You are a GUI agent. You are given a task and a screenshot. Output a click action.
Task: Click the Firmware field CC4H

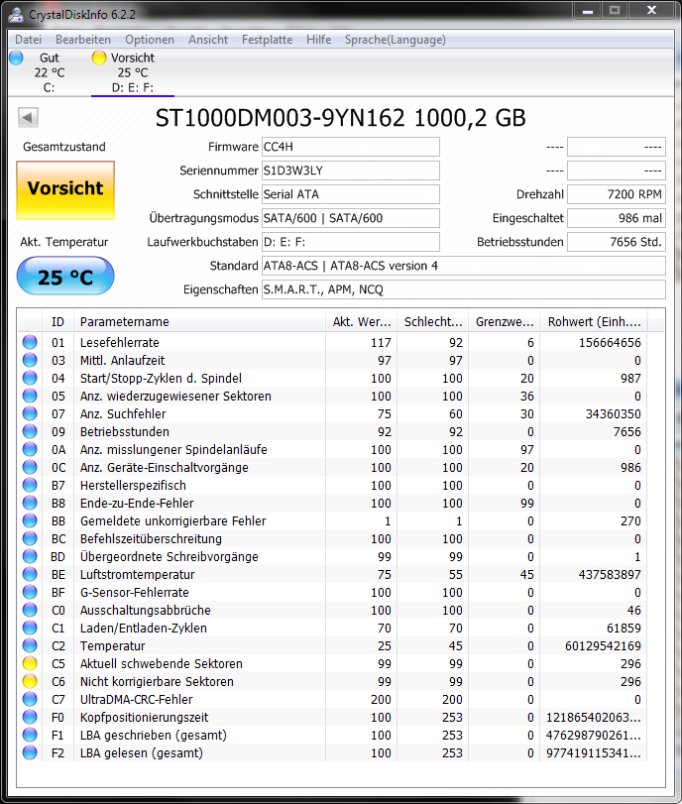click(x=351, y=147)
